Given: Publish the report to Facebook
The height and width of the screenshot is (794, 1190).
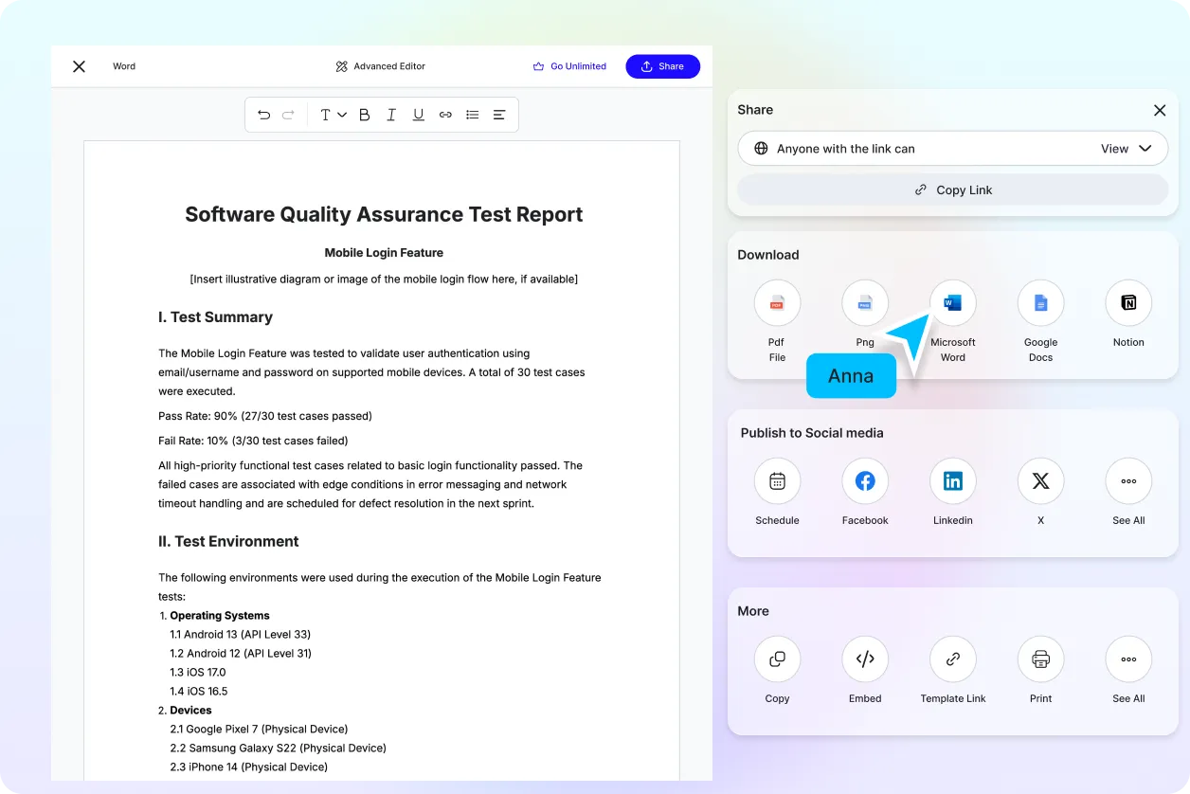Looking at the screenshot, I should (864, 480).
